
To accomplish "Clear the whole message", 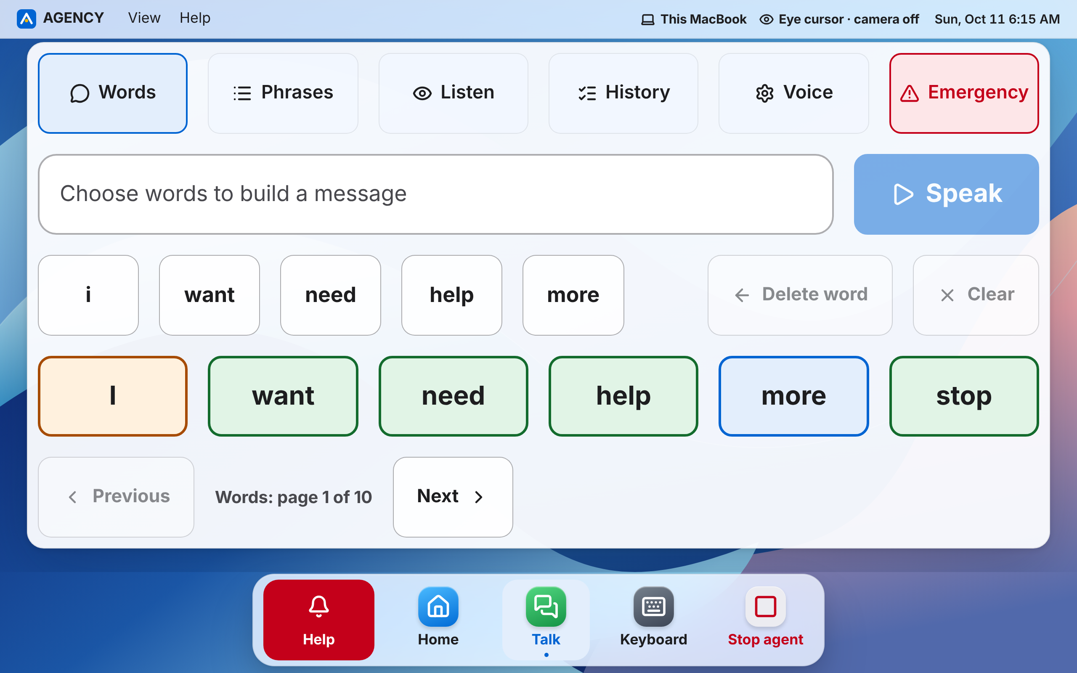I will [x=976, y=295].
